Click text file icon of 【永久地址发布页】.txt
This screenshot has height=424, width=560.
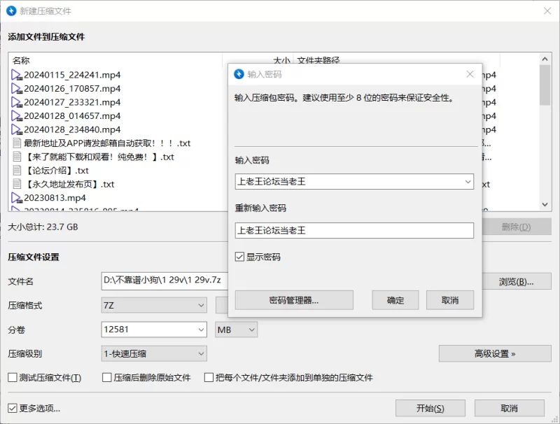coord(17,184)
